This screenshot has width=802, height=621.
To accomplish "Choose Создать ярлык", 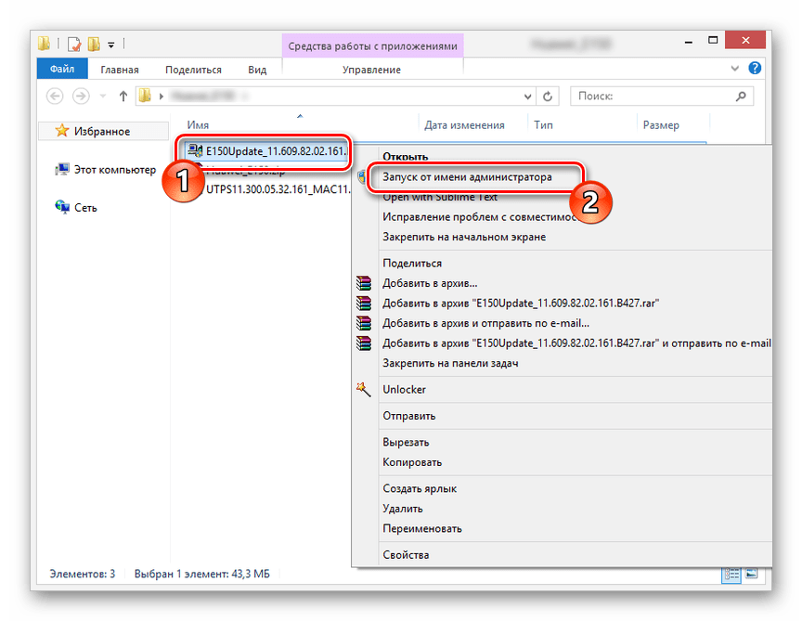I will coord(420,488).
